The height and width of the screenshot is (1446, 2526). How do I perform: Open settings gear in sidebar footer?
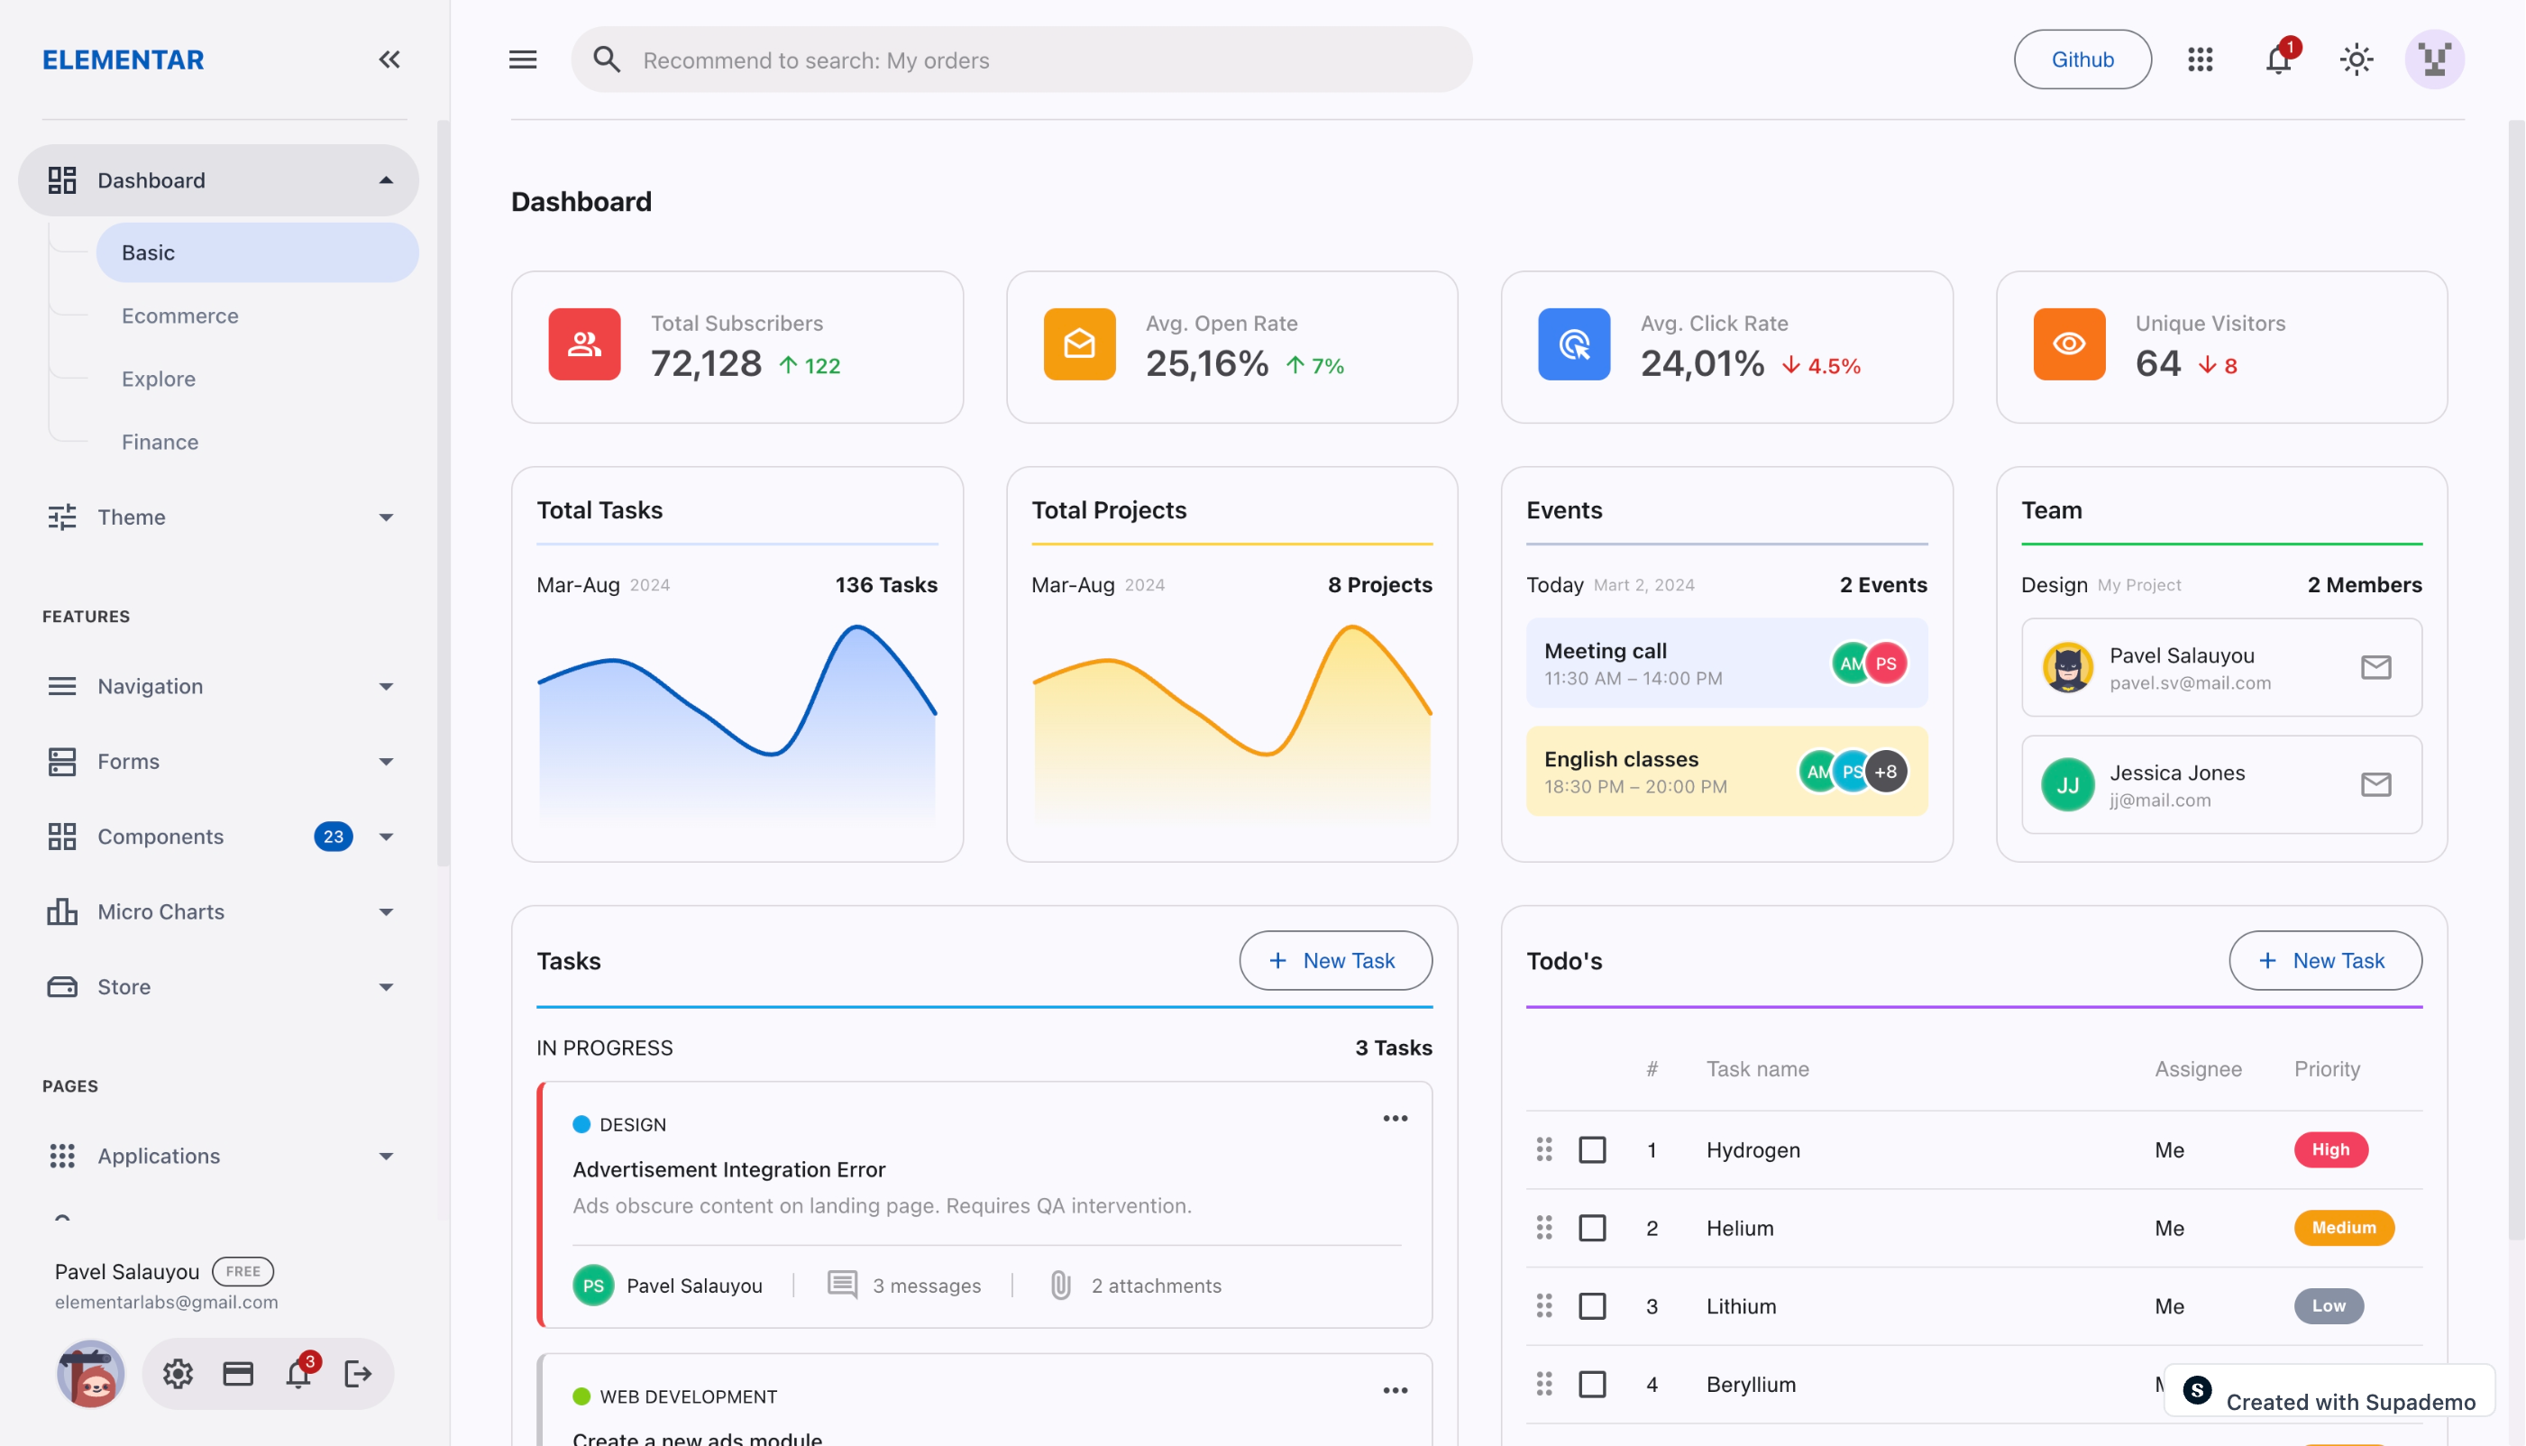(178, 1374)
